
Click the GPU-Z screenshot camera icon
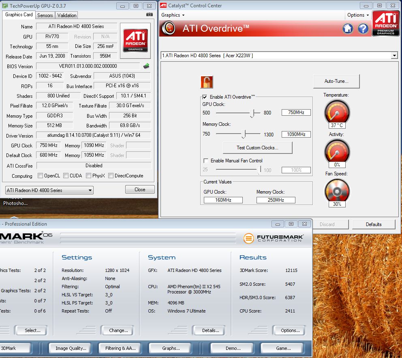150,15
